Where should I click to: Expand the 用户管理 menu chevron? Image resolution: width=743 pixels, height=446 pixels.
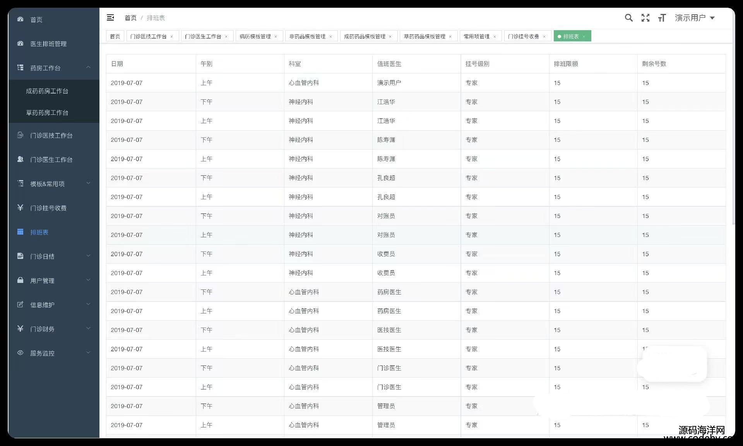[88, 280]
